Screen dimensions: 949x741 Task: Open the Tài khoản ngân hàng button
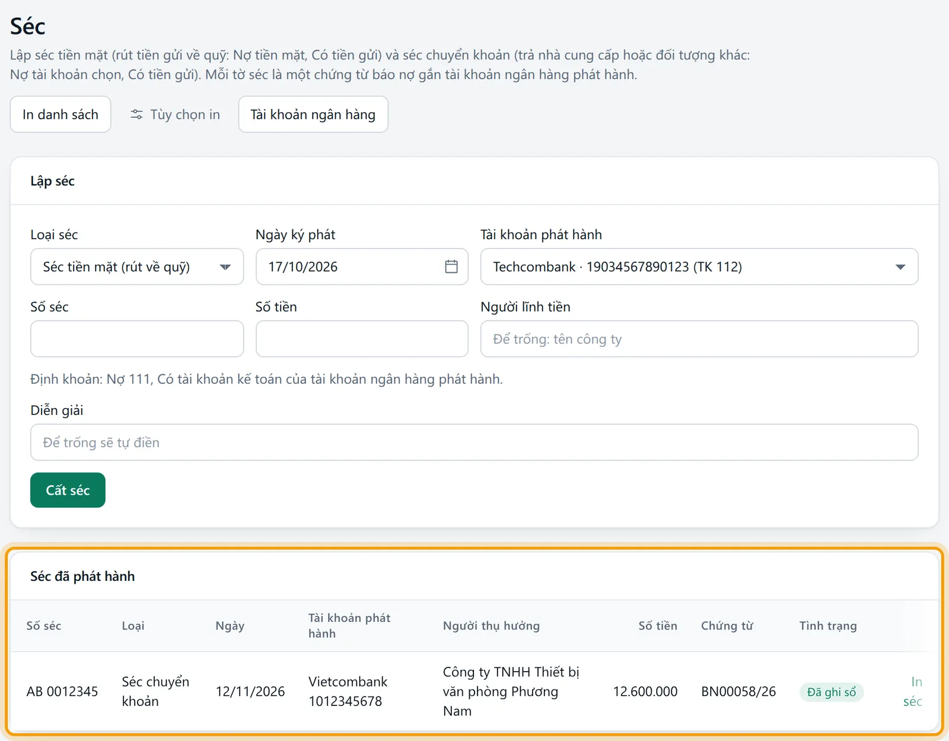pyautogui.click(x=313, y=115)
